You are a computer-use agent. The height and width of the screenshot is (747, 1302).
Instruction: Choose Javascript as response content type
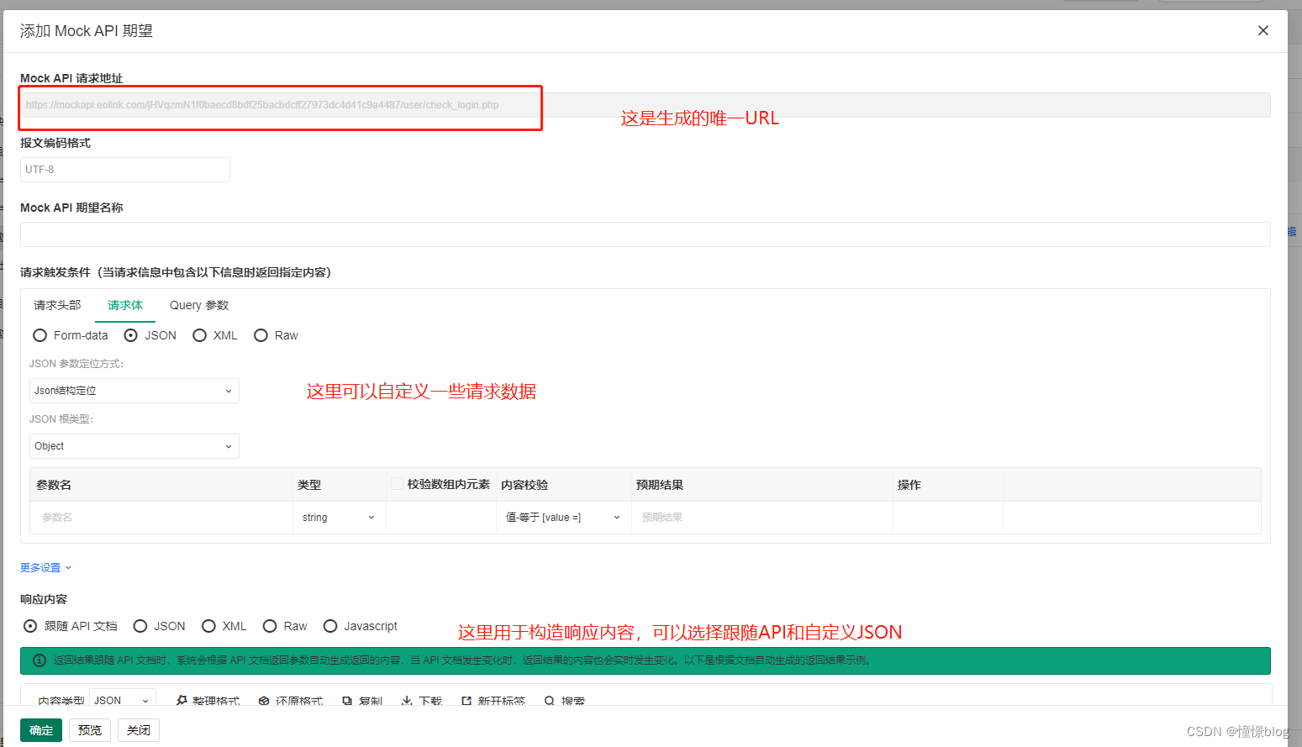pos(330,626)
